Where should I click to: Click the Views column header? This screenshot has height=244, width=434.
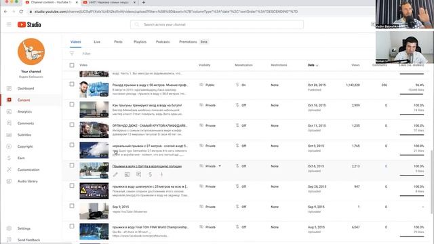click(355, 65)
